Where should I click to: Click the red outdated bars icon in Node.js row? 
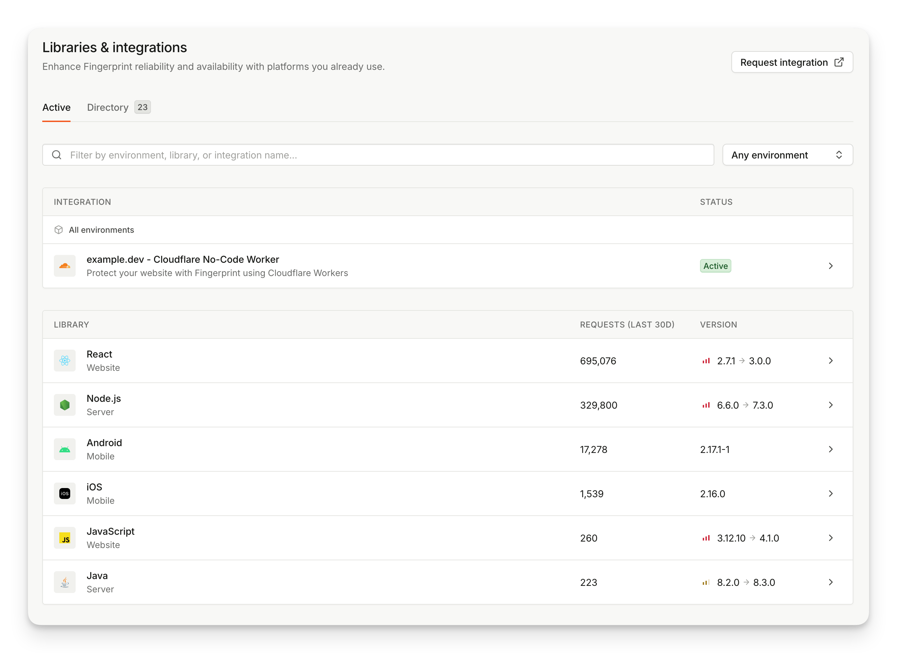point(706,405)
